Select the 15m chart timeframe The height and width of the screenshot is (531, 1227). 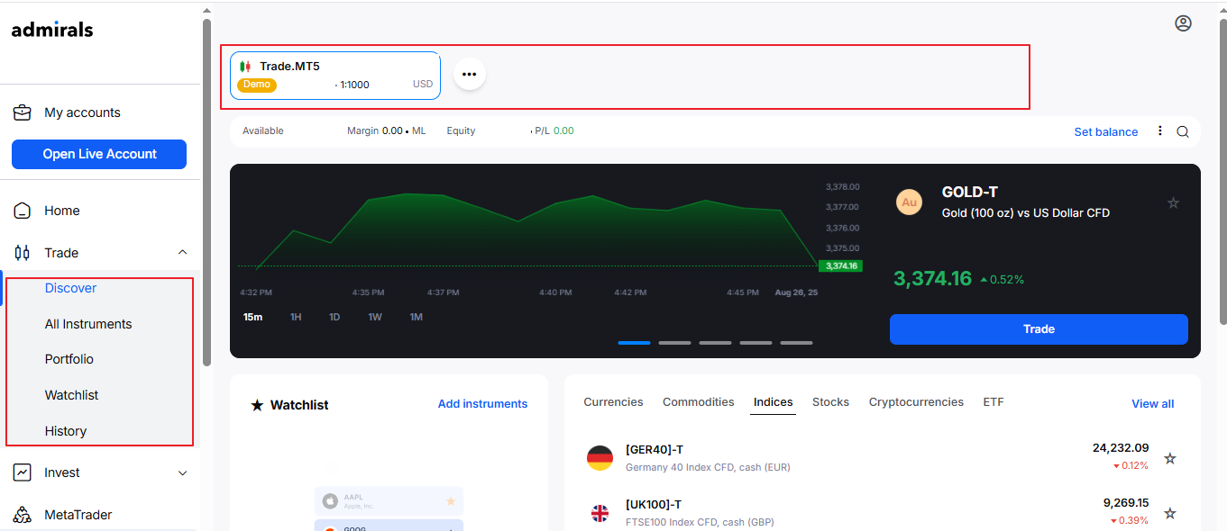coord(252,317)
